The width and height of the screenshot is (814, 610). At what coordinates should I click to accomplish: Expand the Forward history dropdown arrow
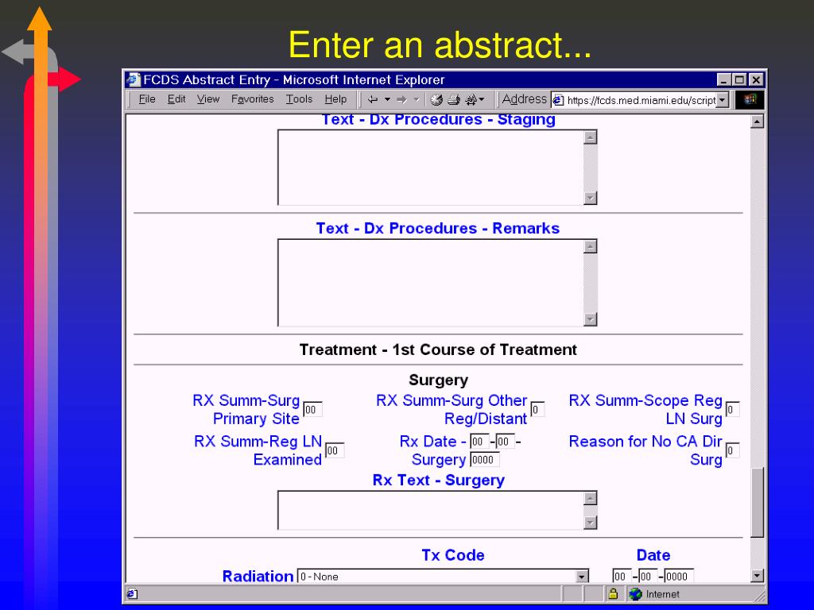(416, 99)
